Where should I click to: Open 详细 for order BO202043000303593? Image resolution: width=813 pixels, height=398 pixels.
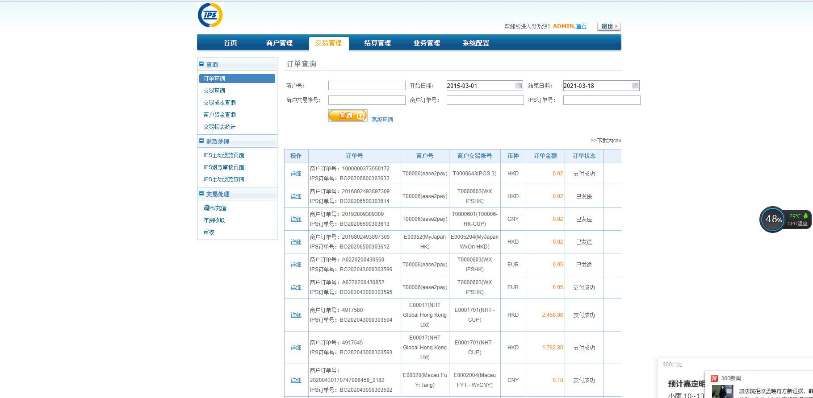coord(296,348)
